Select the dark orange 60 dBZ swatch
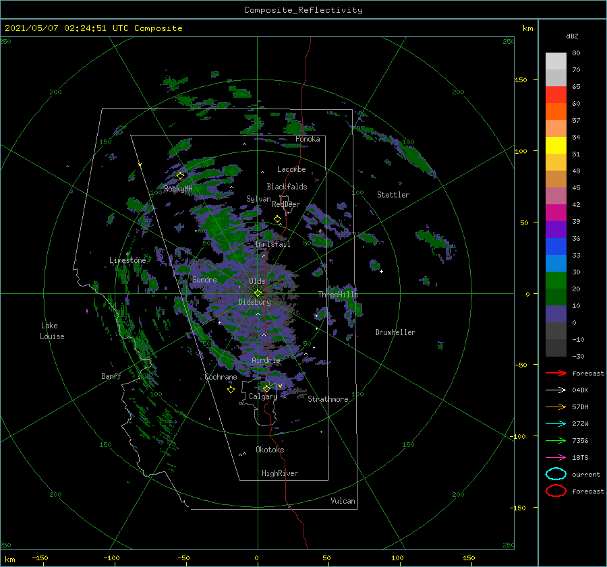 click(x=556, y=111)
